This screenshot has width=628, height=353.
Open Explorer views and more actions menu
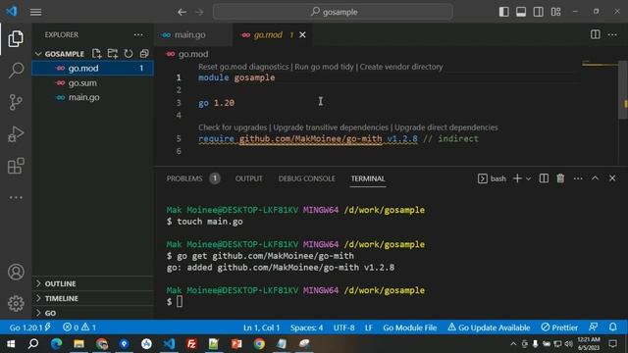[x=138, y=35]
